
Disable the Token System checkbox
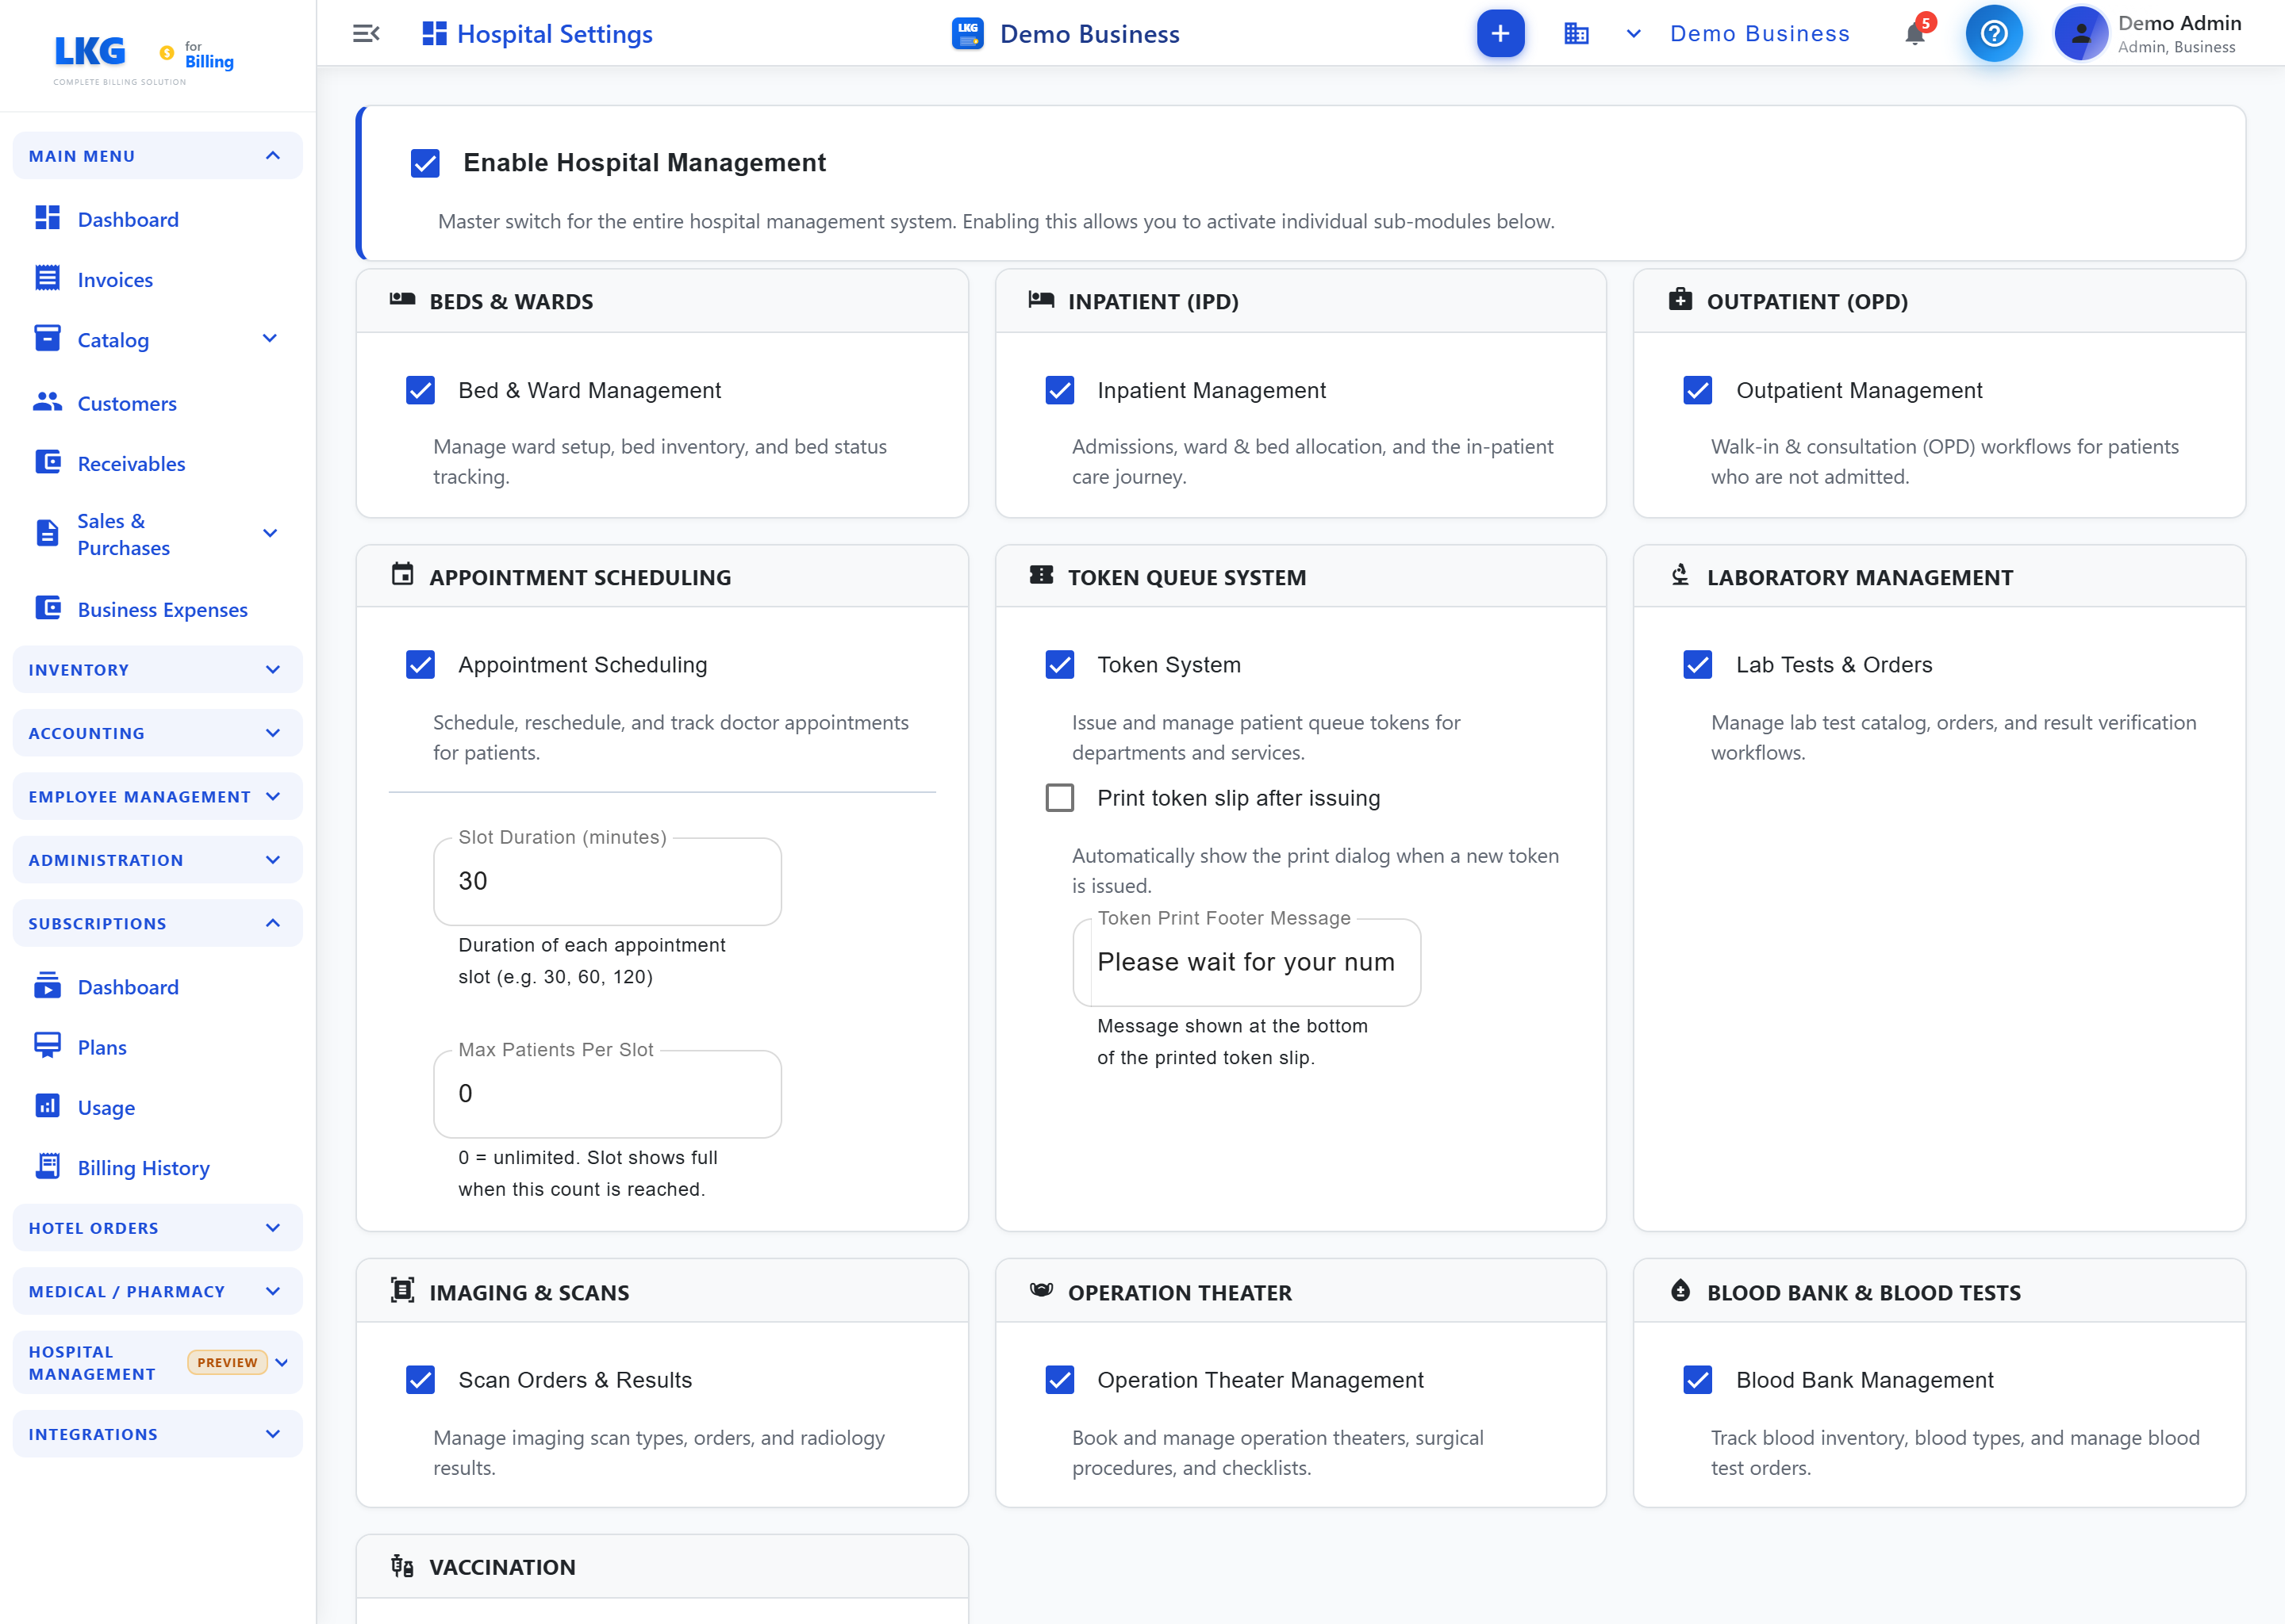coord(1059,665)
